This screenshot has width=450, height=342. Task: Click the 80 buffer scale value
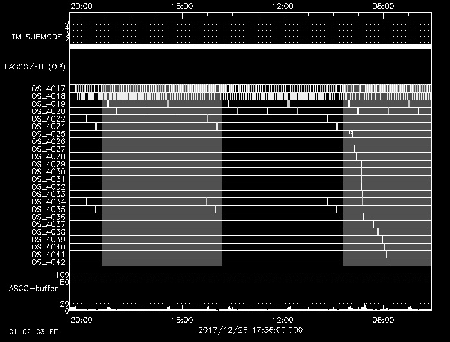(64, 282)
